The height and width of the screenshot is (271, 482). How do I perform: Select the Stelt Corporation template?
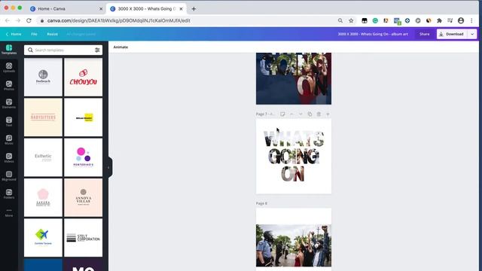(x=84, y=238)
